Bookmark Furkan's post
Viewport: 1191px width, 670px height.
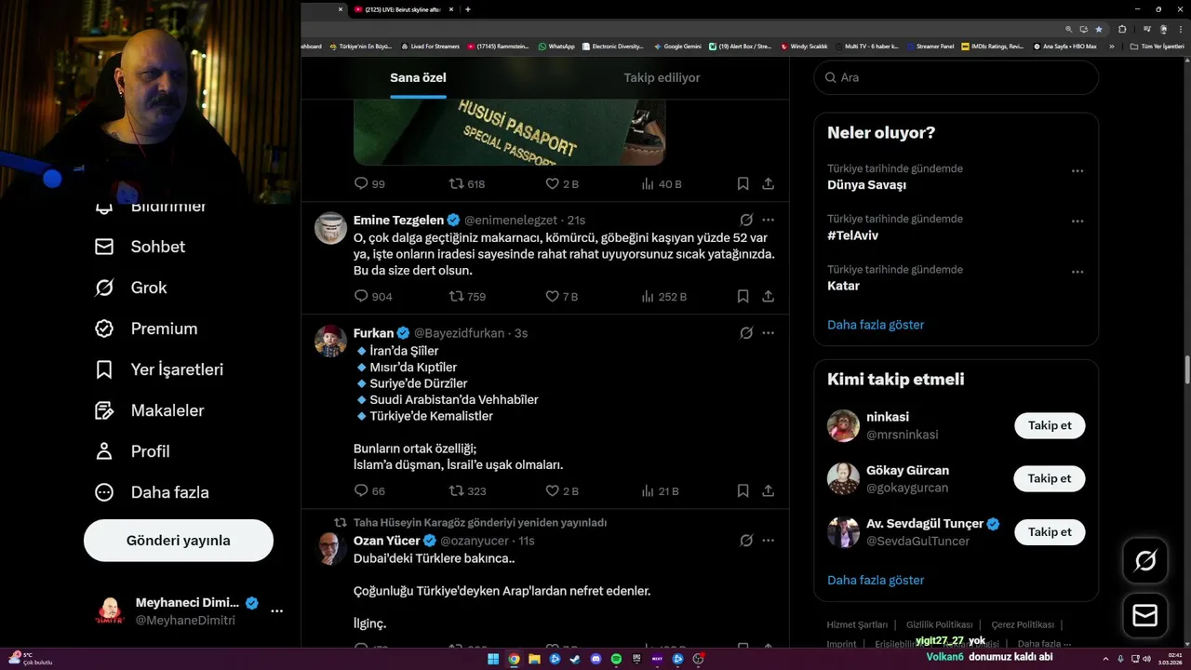pos(743,491)
